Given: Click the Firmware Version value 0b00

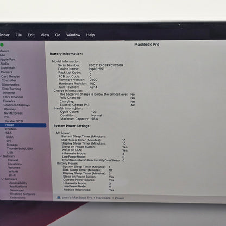Looking at the screenshot, I should (x=93, y=80).
